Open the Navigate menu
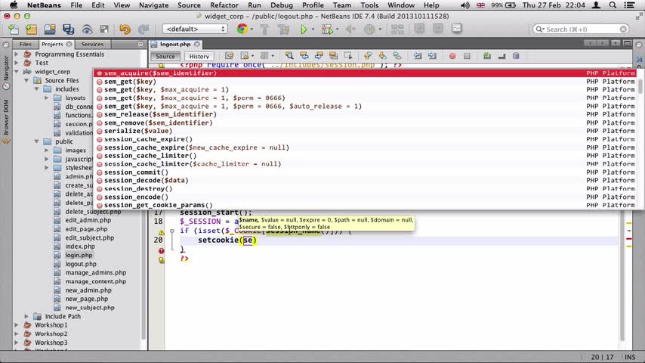 153,5
